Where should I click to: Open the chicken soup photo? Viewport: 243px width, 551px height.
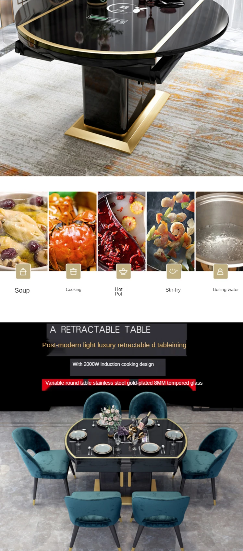coord(24,231)
